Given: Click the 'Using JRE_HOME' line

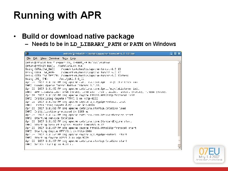Looking at the screenshot, I should [55, 79].
